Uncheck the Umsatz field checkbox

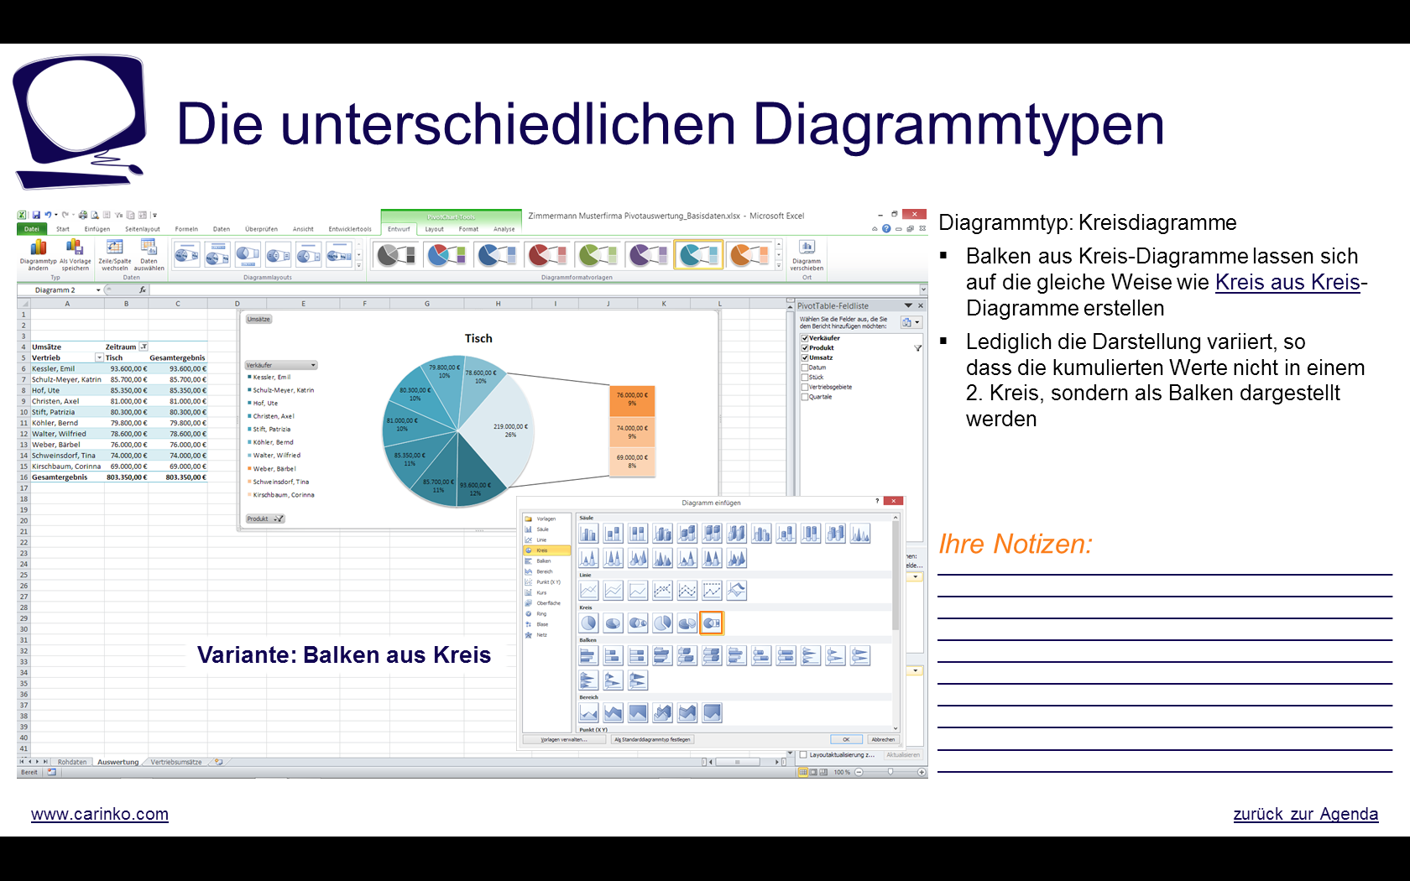click(x=805, y=357)
